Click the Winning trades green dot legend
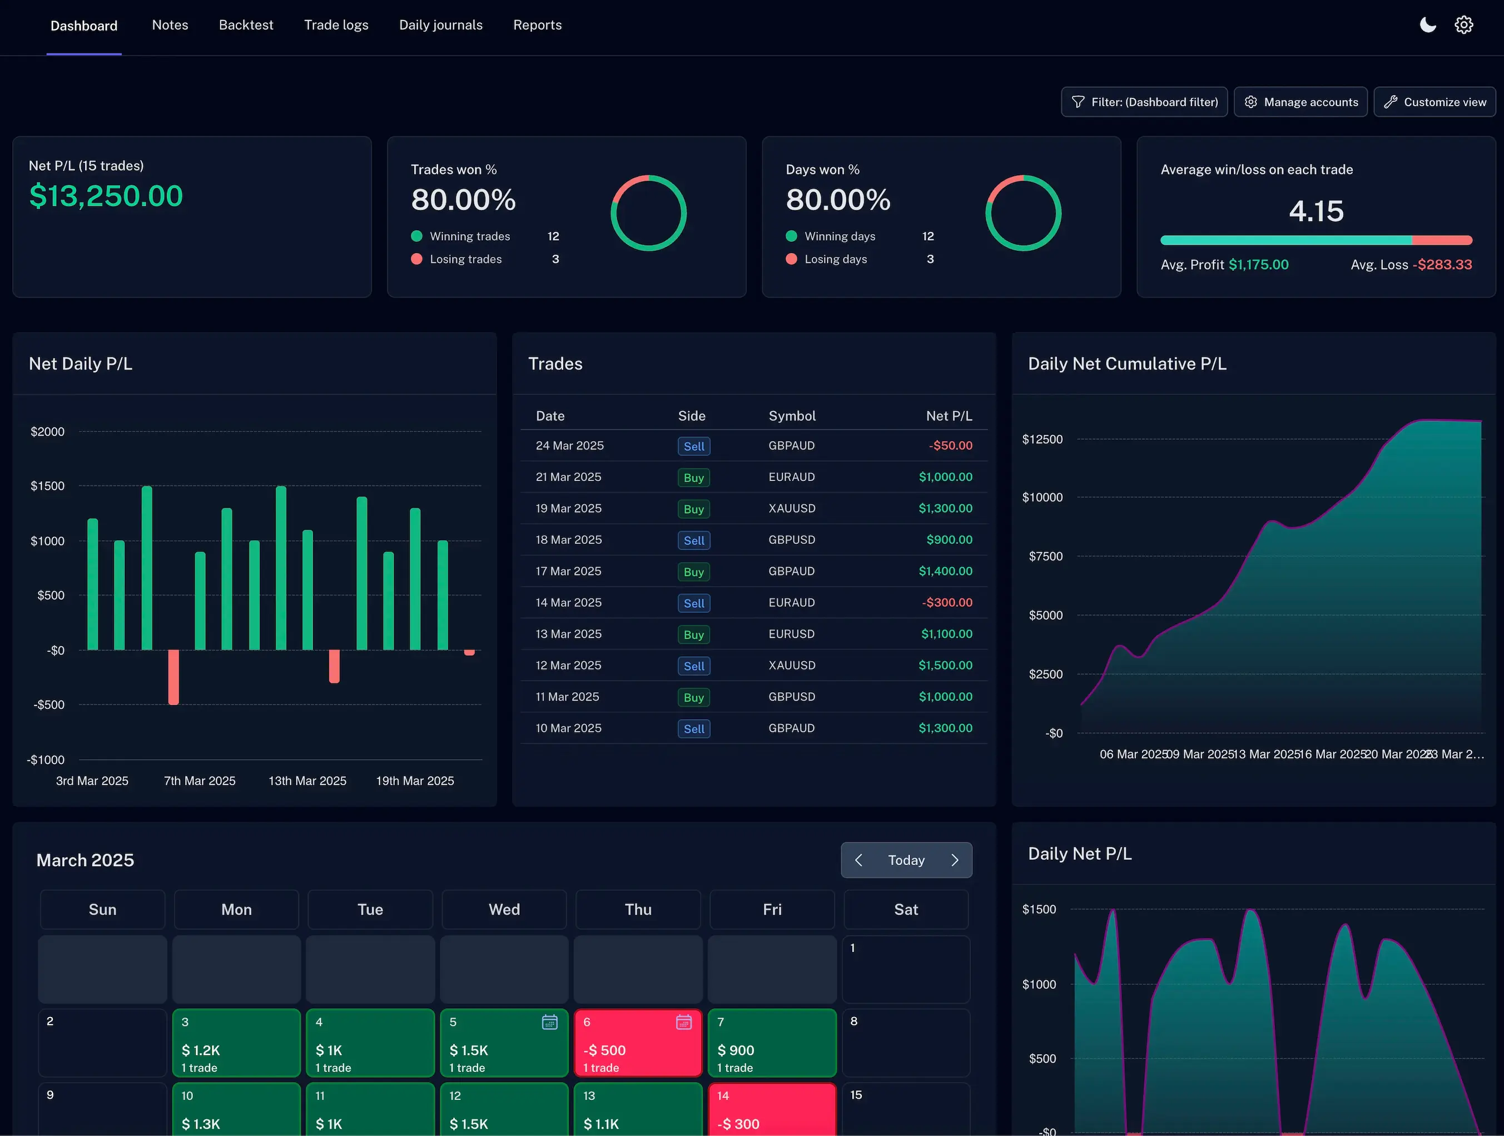This screenshot has width=1504, height=1136. tap(417, 236)
